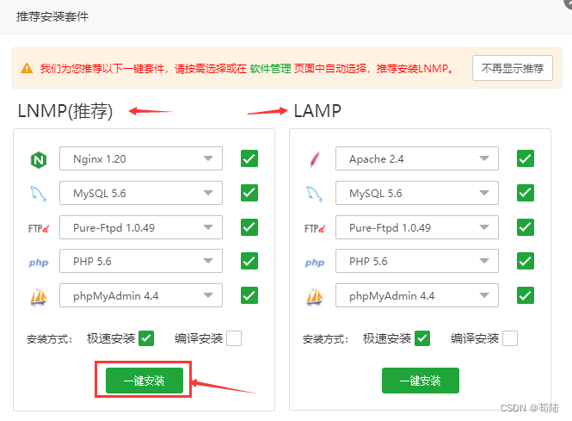
Task: Uncheck the Nginx 1.20 checkbox
Action: tap(249, 158)
